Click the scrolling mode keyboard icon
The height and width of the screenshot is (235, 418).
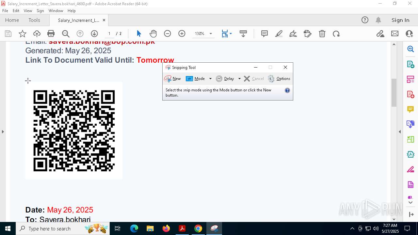[243, 34]
